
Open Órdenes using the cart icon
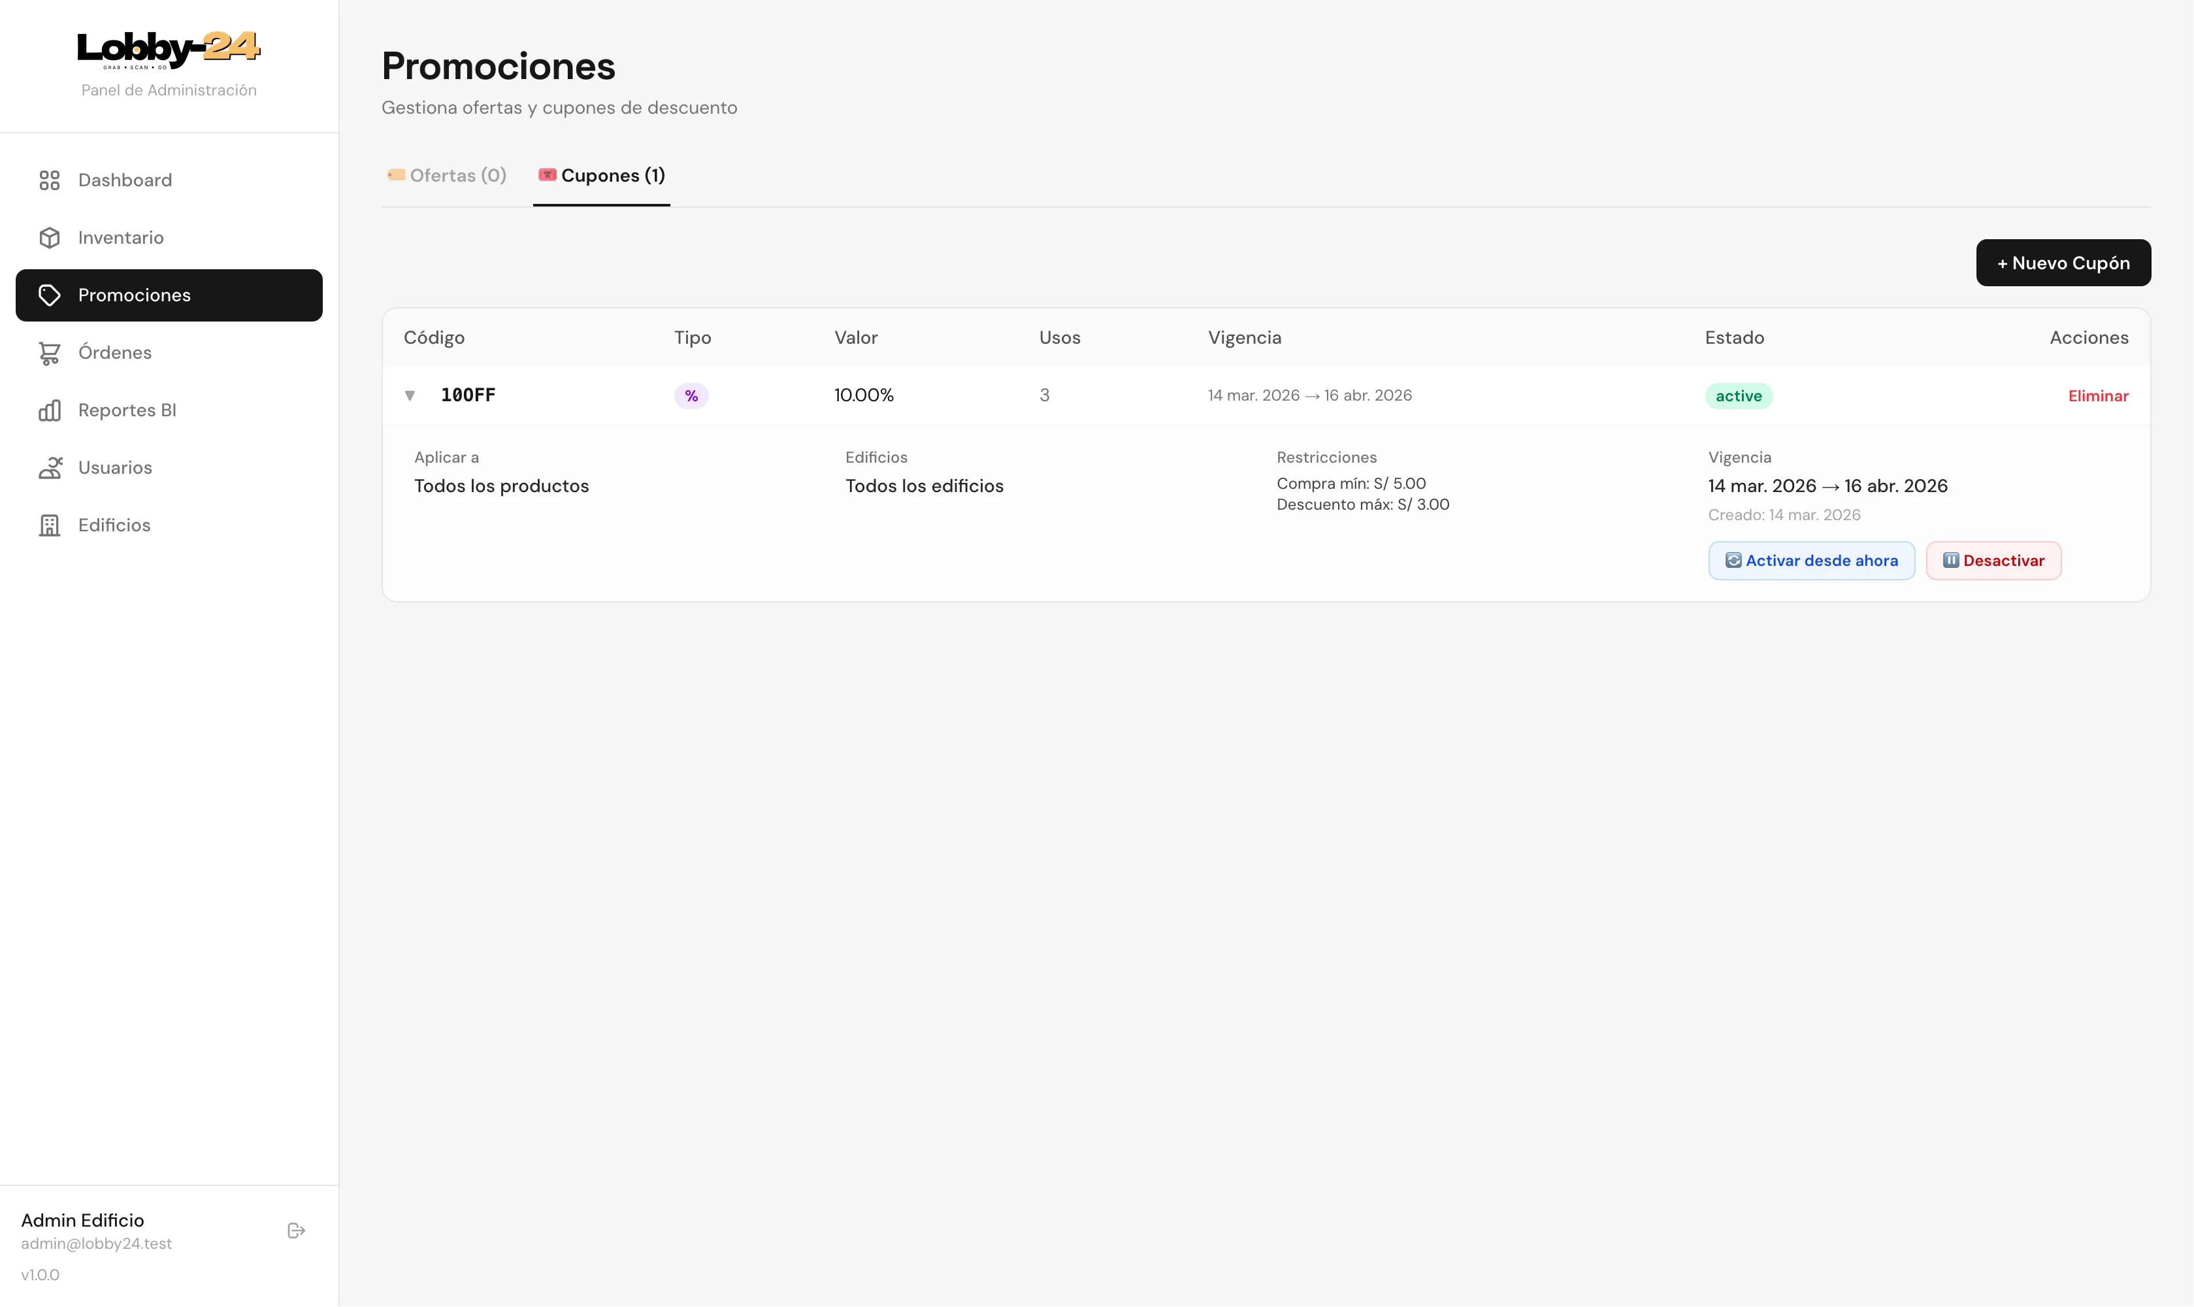point(49,352)
